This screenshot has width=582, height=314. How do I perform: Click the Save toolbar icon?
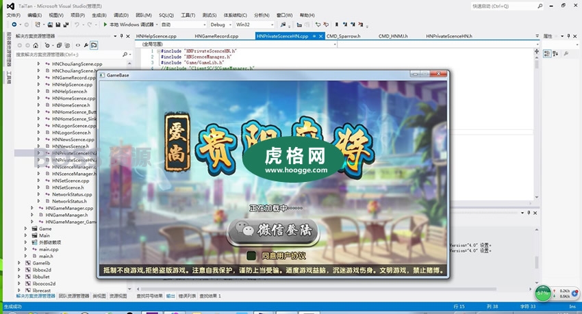click(58, 25)
